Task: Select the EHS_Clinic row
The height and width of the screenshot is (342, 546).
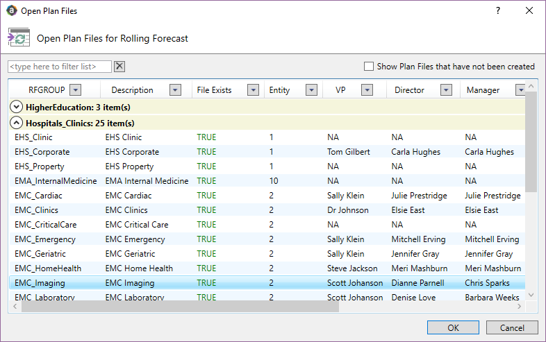Action: point(267,137)
